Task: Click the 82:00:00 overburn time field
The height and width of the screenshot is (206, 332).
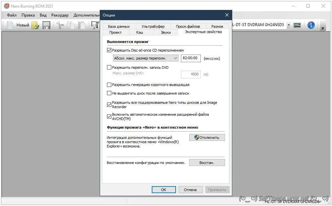Action: [191, 58]
